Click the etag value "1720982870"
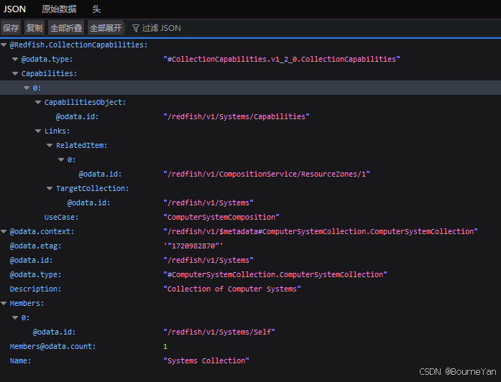The image size is (501, 382). click(193, 246)
